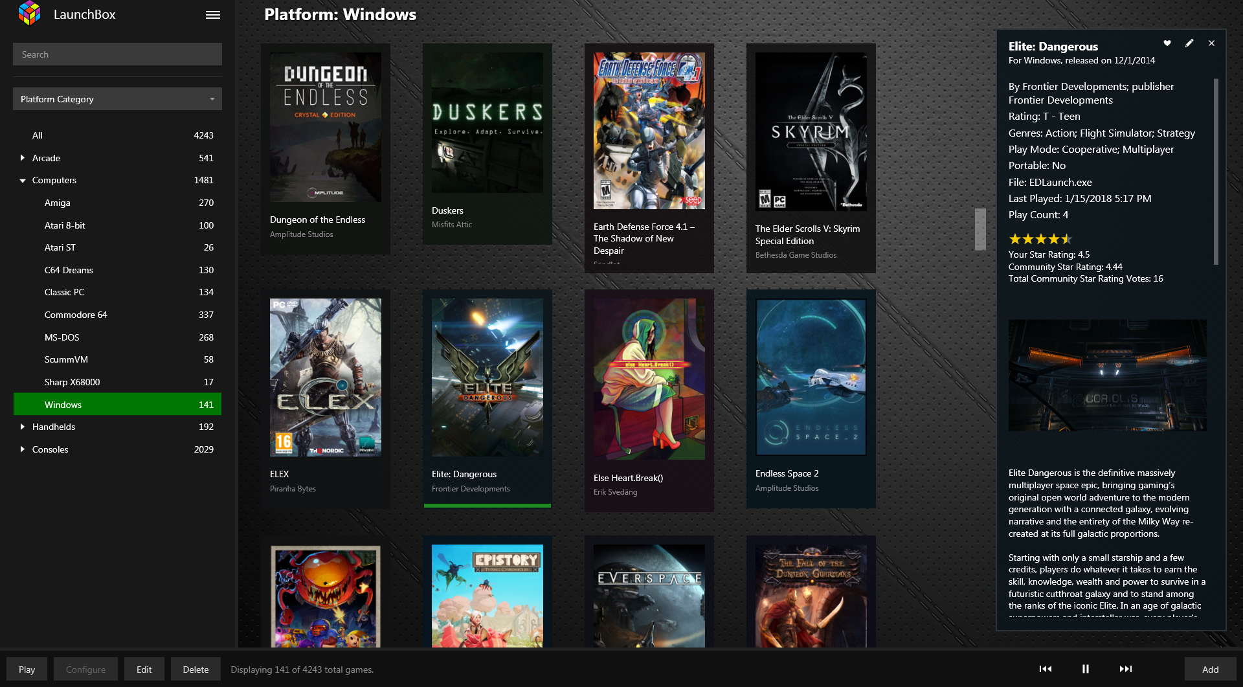Skip to the next music track

(1126, 669)
